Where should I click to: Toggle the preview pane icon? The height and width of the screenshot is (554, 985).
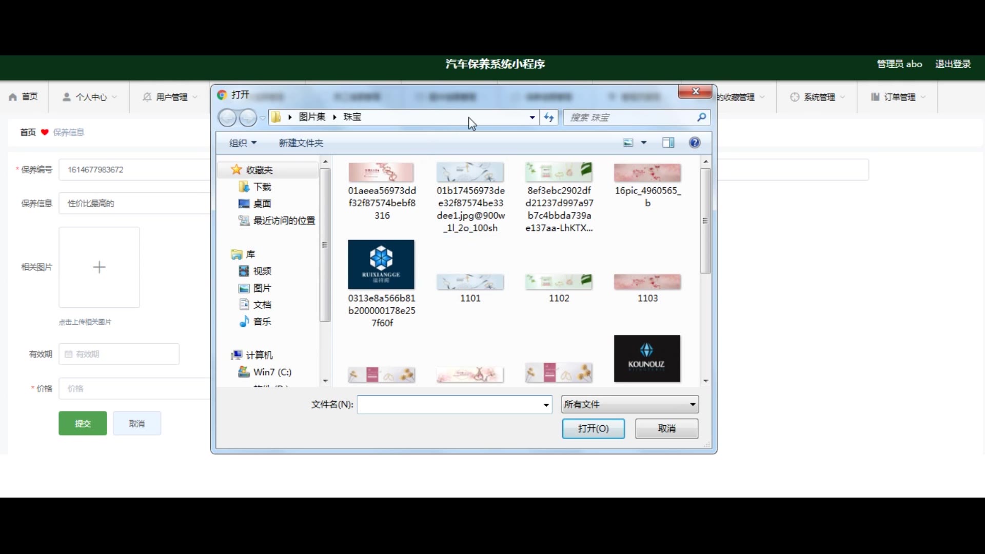[x=668, y=143]
